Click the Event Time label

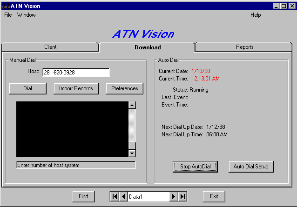[175, 105]
